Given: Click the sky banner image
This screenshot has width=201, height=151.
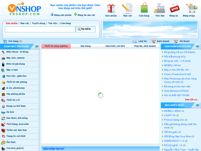Looking at the screenshot, I should pyautogui.click(x=150, y=29).
